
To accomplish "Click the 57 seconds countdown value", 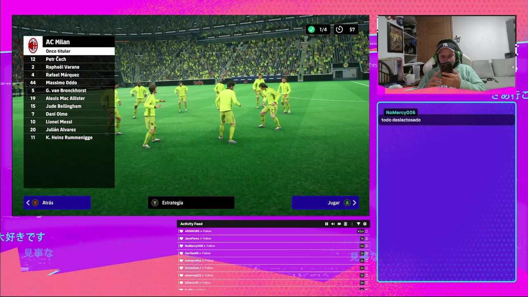I will (x=352, y=30).
